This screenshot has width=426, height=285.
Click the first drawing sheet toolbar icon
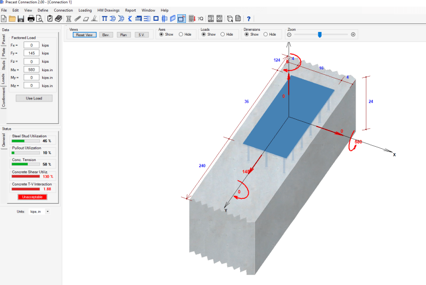click(x=211, y=19)
